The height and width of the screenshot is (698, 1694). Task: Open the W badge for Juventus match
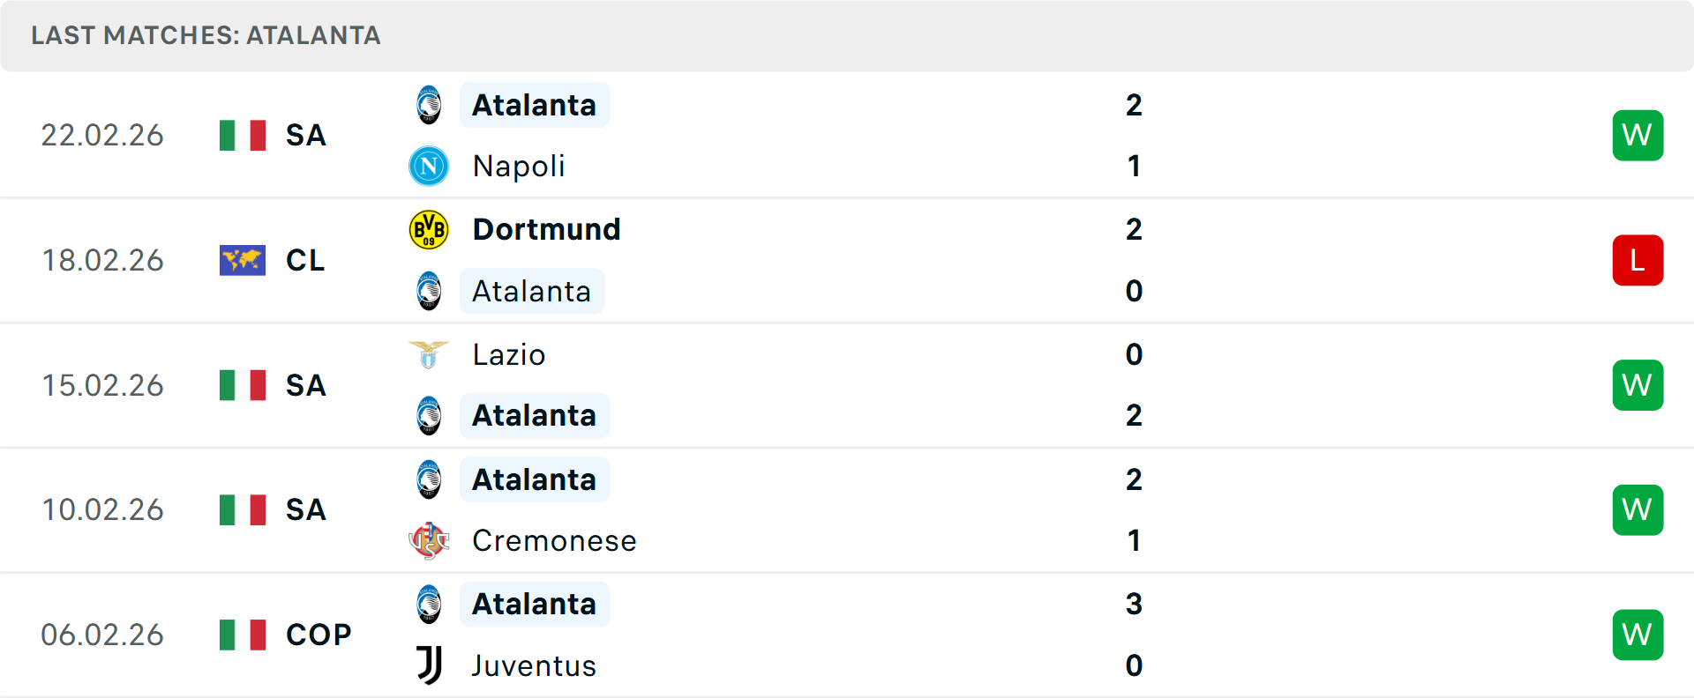[1638, 635]
